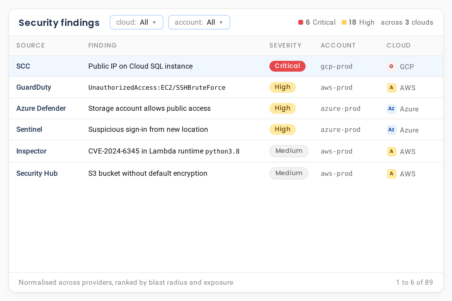
Task: Sort by the SOURCE column header
Action: [x=30, y=45]
